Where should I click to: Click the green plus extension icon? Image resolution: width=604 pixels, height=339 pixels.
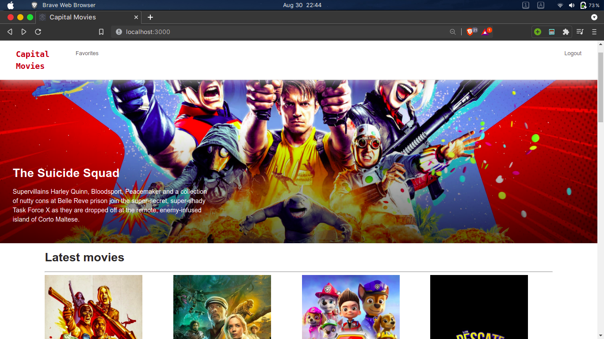point(537,32)
